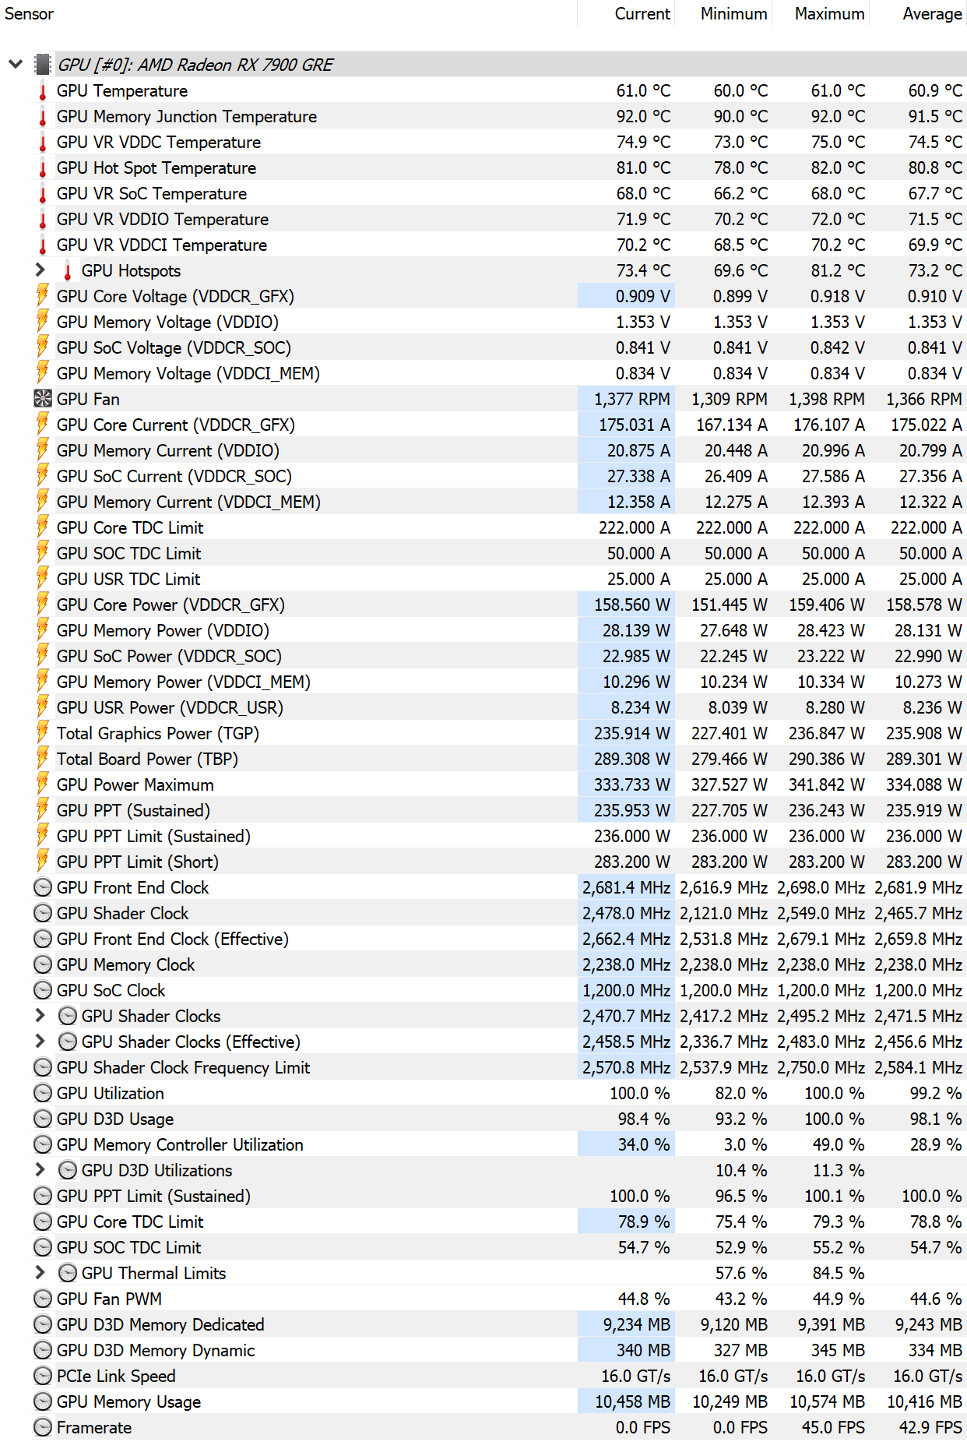The width and height of the screenshot is (967, 1456).
Task: Click current GPU Fan value 1,377 RPM
Action: click(631, 399)
